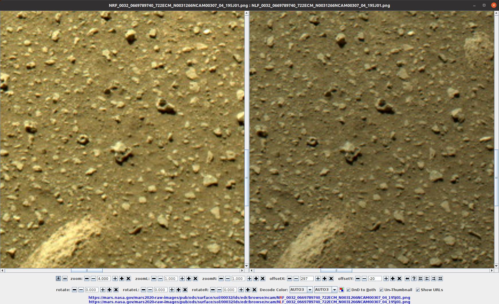Viewport: 499px width, 304px height.
Task: Reset offsetX with its X button
Action: pos(331,278)
